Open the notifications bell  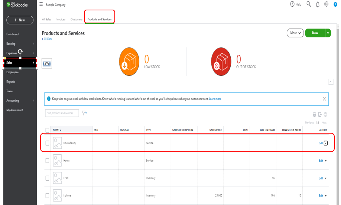(x=318, y=4)
